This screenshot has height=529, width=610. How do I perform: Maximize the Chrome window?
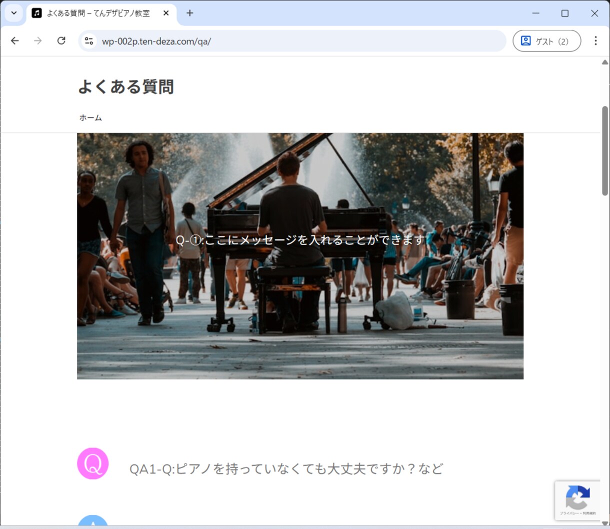coord(565,13)
